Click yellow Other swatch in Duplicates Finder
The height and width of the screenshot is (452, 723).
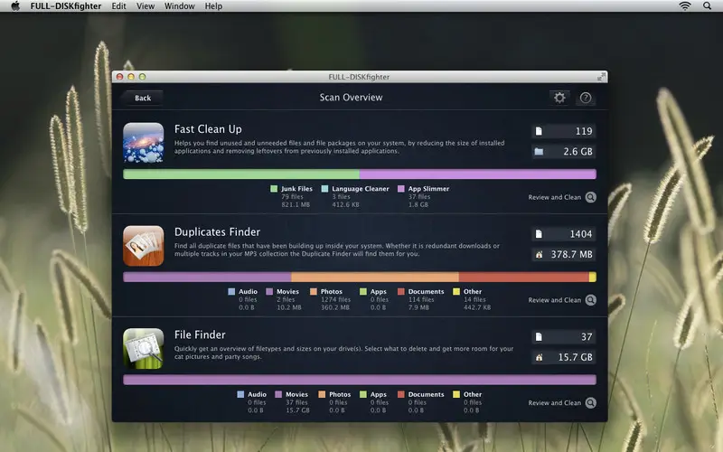click(456, 291)
